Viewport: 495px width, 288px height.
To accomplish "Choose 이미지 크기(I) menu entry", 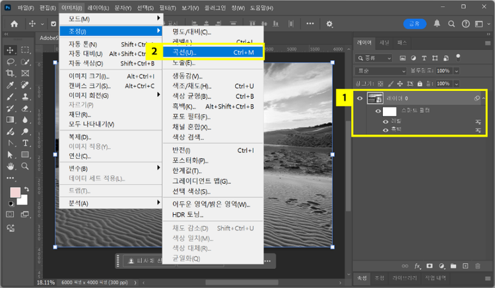I will (x=111, y=76).
